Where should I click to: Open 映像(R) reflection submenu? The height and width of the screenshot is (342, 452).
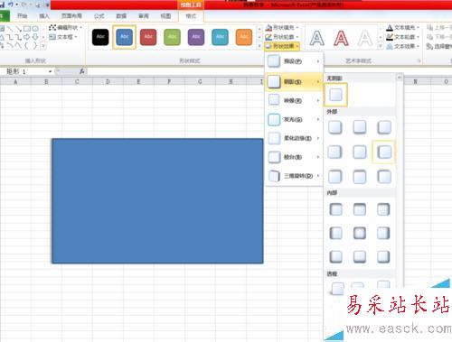[294, 100]
